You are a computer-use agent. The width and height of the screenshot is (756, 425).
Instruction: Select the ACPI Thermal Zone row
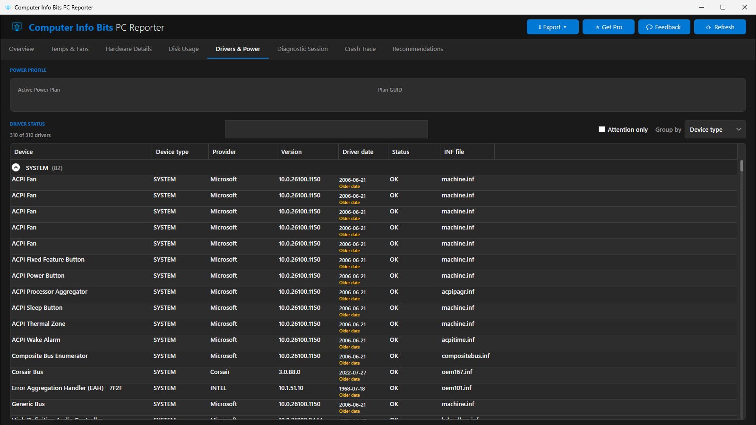point(373,327)
